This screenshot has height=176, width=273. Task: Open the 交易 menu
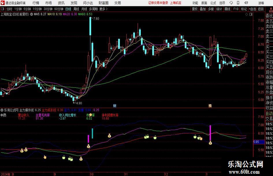click(x=118, y=3)
